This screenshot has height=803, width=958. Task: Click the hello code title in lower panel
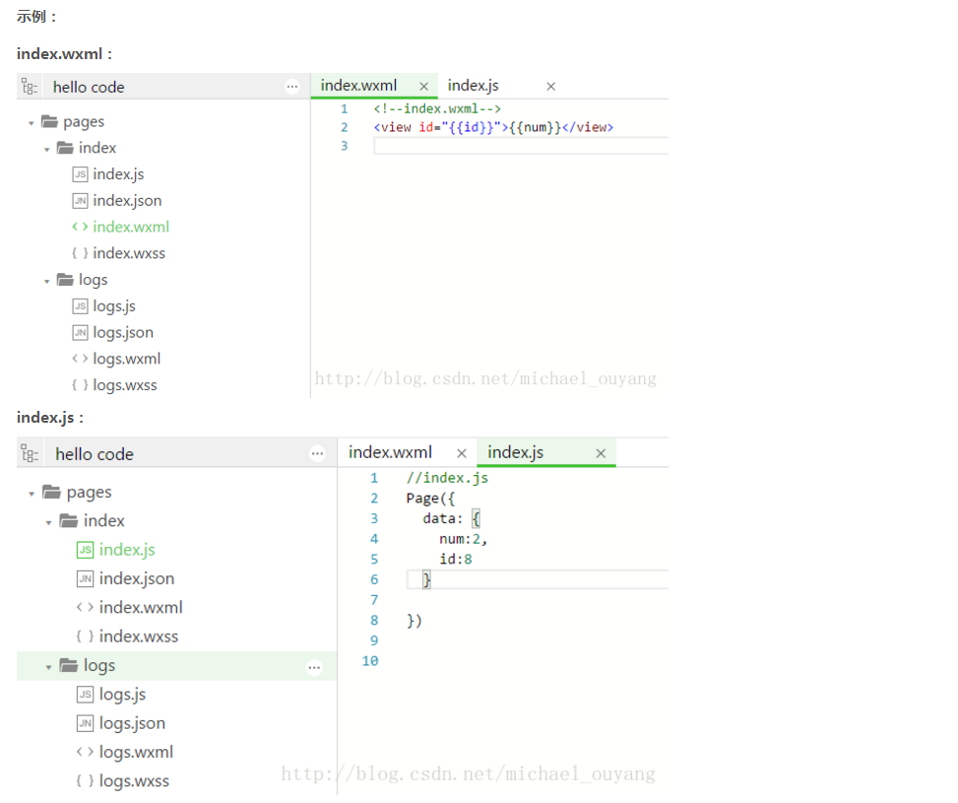pos(95,454)
